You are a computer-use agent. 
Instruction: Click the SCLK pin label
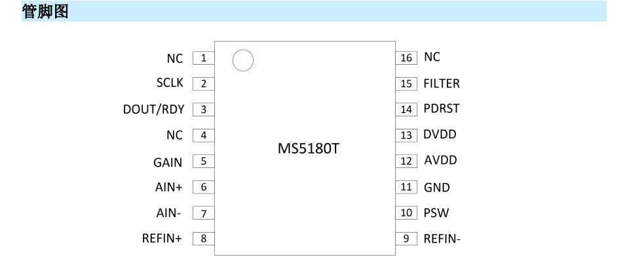[170, 83]
